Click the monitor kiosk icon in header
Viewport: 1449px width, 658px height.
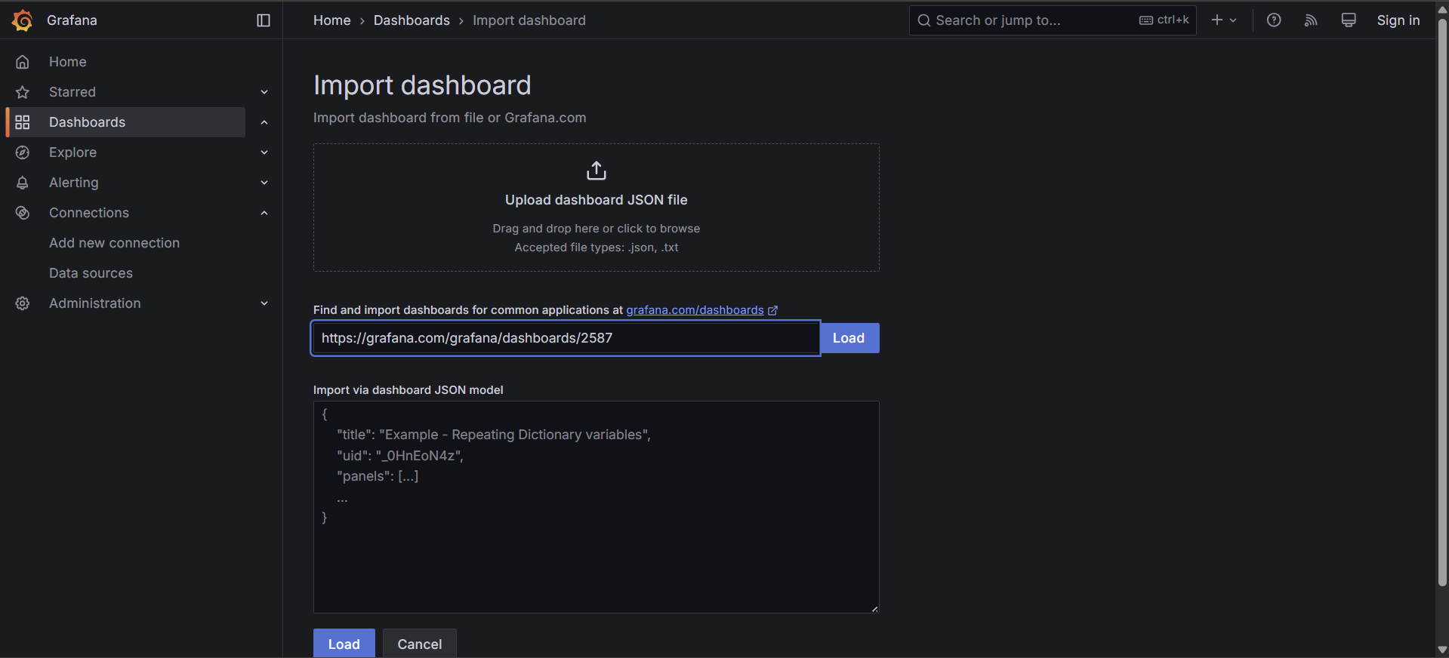click(1349, 20)
